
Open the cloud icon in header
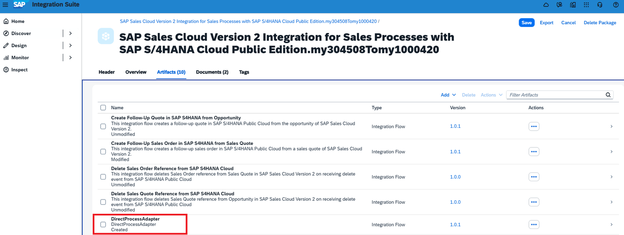coord(546,5)
